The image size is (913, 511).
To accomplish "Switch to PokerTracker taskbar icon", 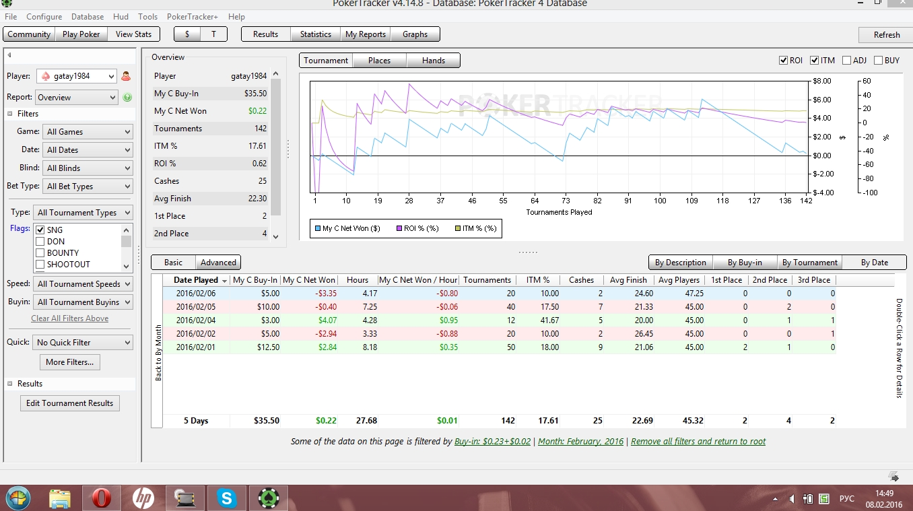I will [x=269, y=499].
